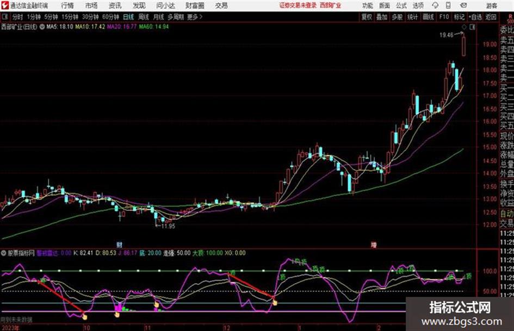Click the J: 86.17 indicator value
The width and height of the screenshot is (514, 331).
(128, 253)
